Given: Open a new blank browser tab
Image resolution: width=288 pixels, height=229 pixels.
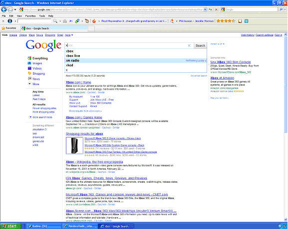Looking at the screenshot, I should [91, 28].
